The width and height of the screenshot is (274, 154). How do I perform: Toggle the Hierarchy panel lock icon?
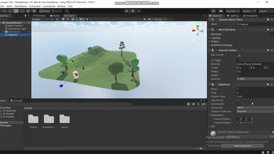(x=25, y=15)
